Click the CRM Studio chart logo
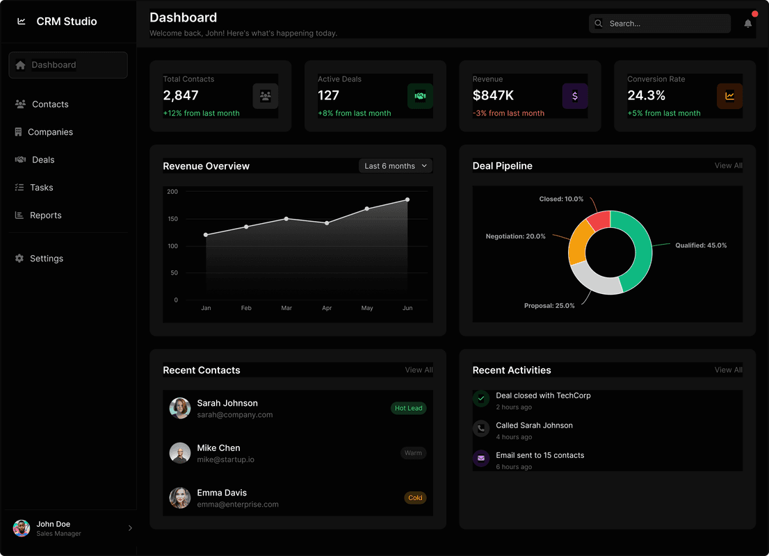Viewport: 769px width, 556px height. point(21,21)
